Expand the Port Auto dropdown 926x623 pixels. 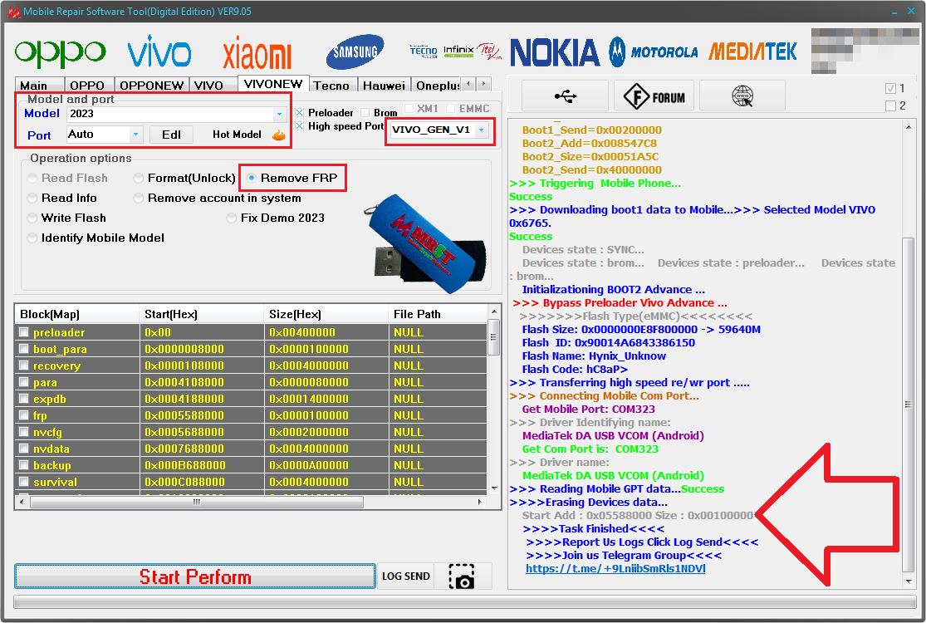[x=136, y=135]
